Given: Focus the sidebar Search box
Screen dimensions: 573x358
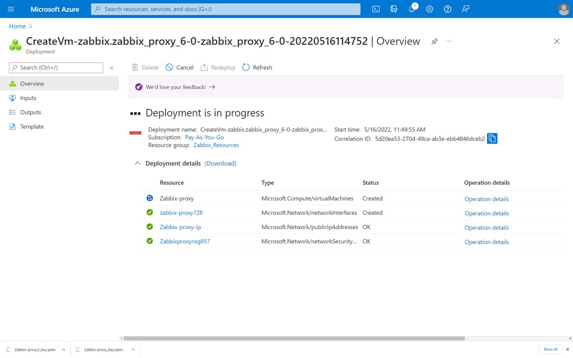Looking at the screenshot, I should pos(56,68).
